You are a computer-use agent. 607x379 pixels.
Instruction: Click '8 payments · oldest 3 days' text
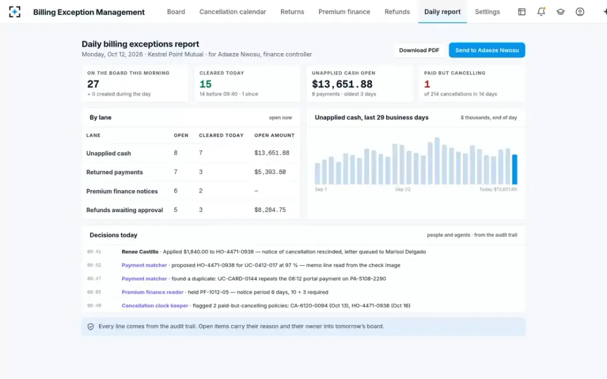344,94
